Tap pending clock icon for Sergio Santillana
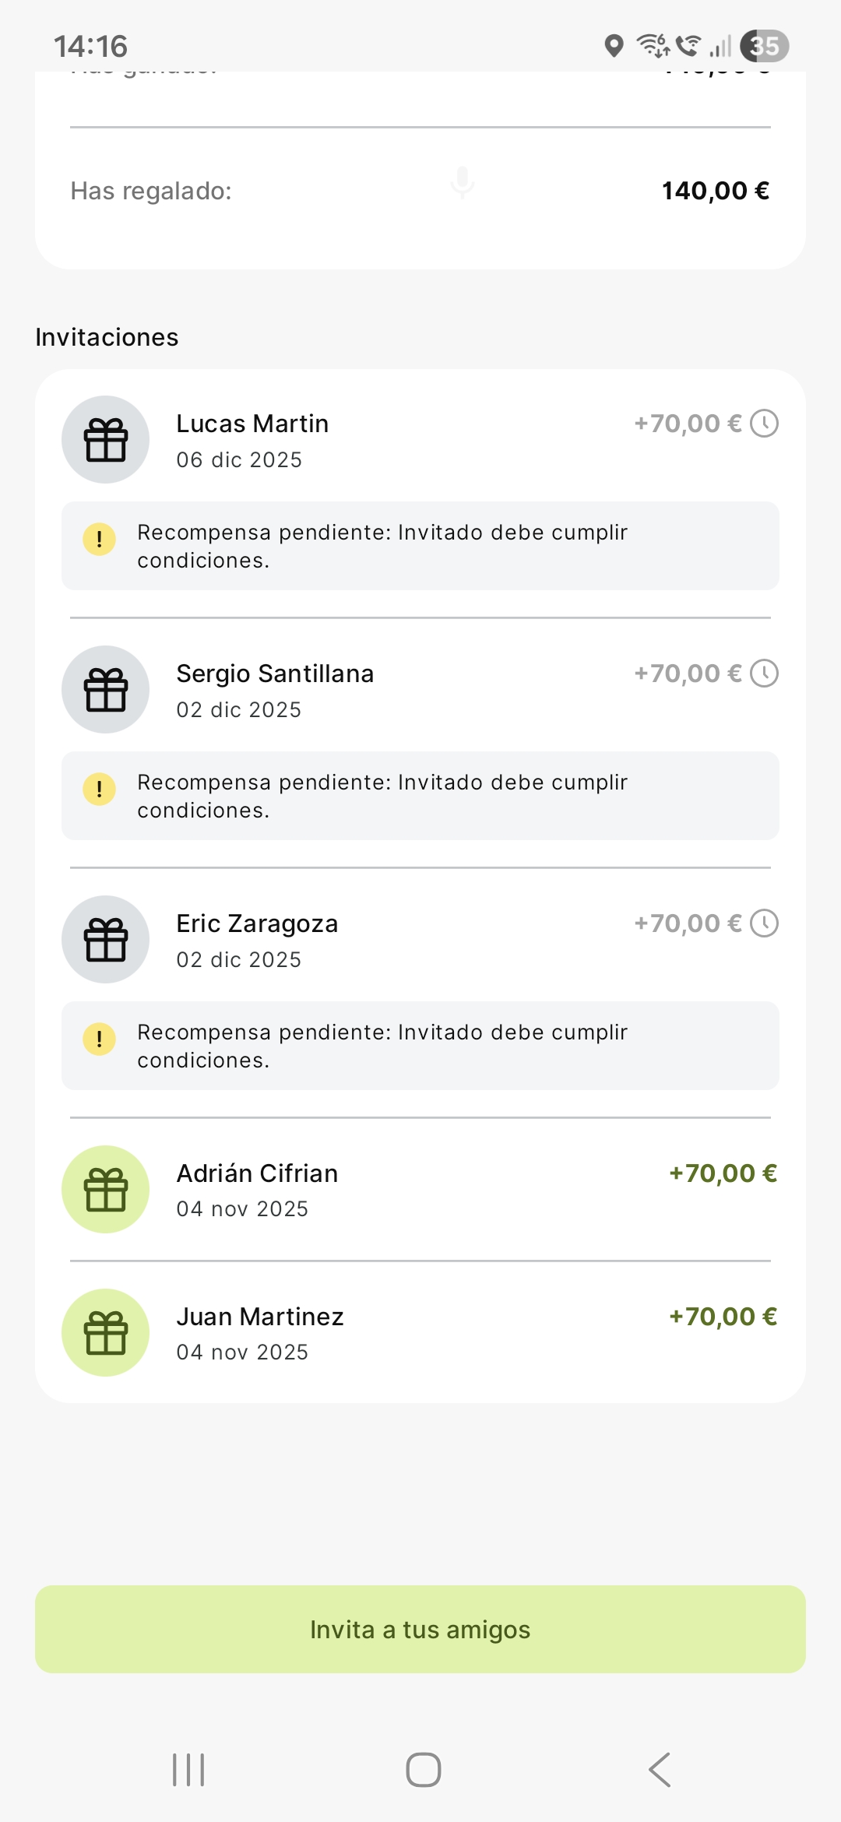This screenshot has height=1822, width=841. click(764, 674)
